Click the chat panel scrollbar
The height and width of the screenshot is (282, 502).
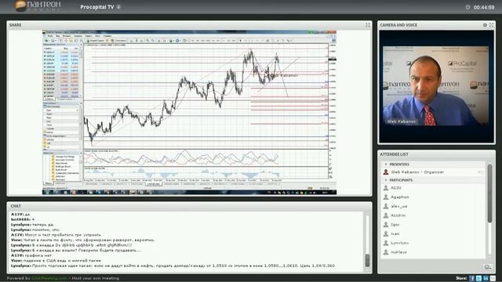pyautogui.click(x=368, y=260)
